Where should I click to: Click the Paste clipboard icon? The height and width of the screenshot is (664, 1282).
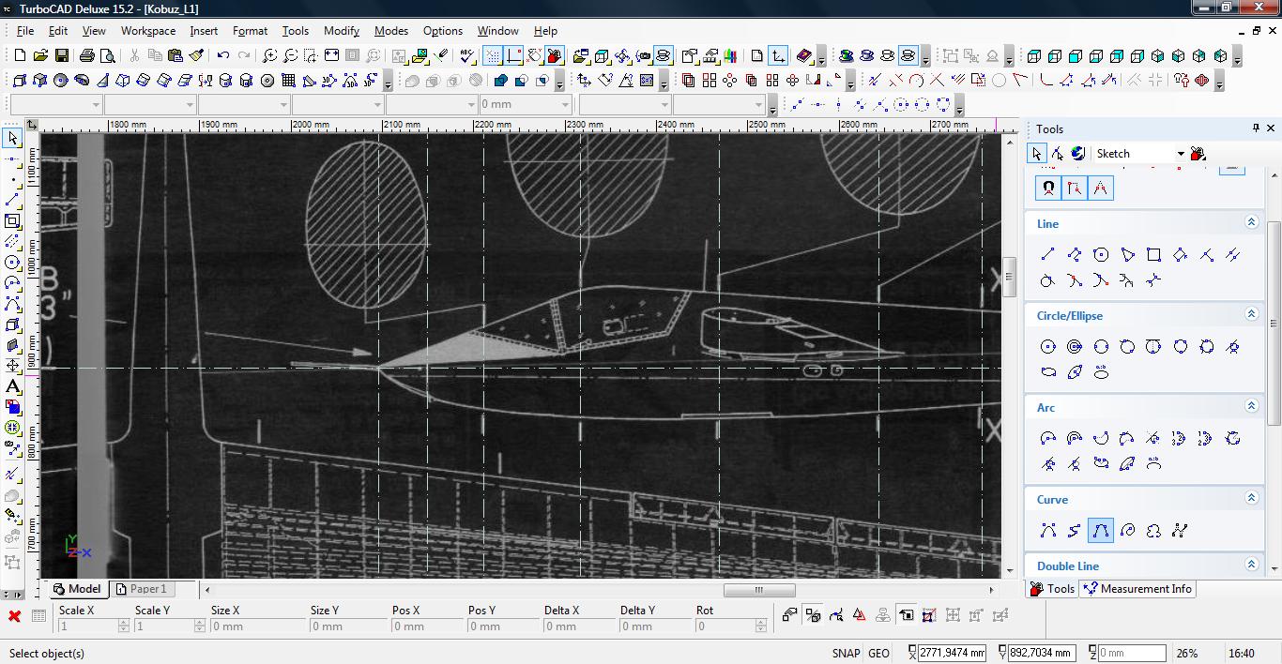click(175, 55)
